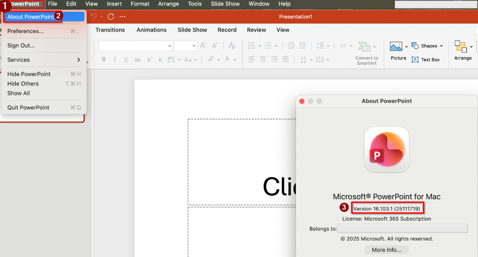Viewport: 478px width, 257px height.
Task: Click the Picture icon in ribbon
Action: pos(396,47)
